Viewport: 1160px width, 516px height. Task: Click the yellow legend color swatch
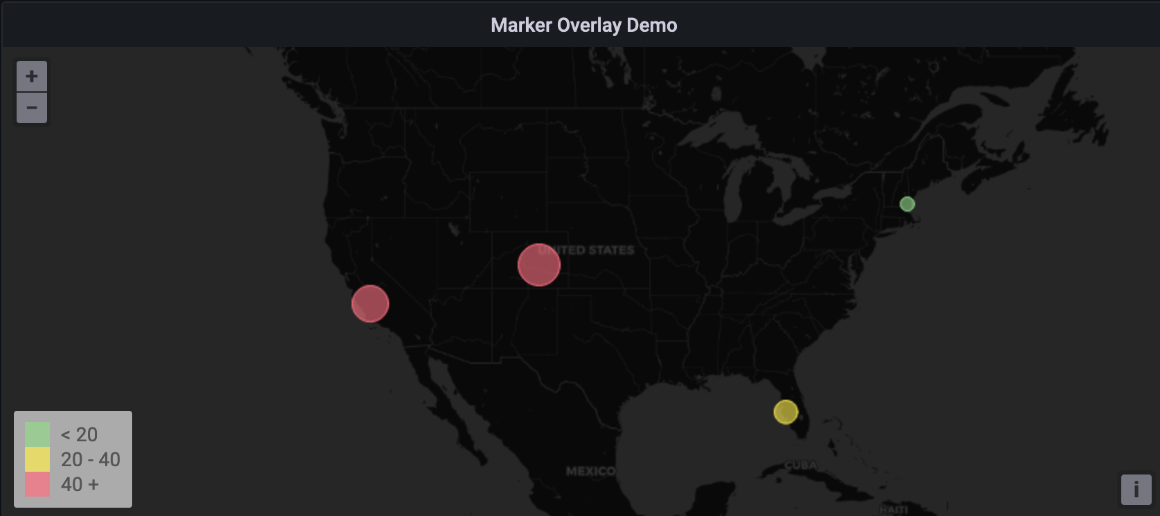pyautogui.click(x=37, y=459)
